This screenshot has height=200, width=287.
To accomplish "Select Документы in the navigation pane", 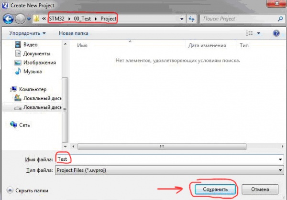I will tap(37, 53).
